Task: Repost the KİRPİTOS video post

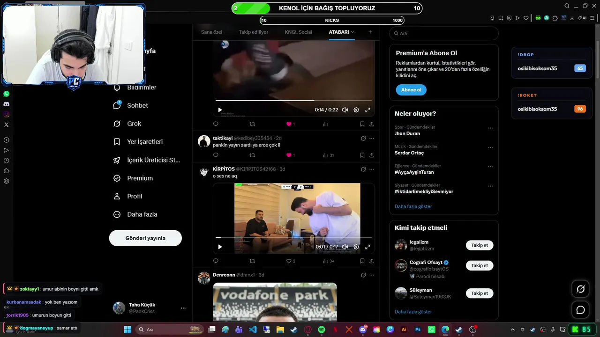Action: coord(252,261)
